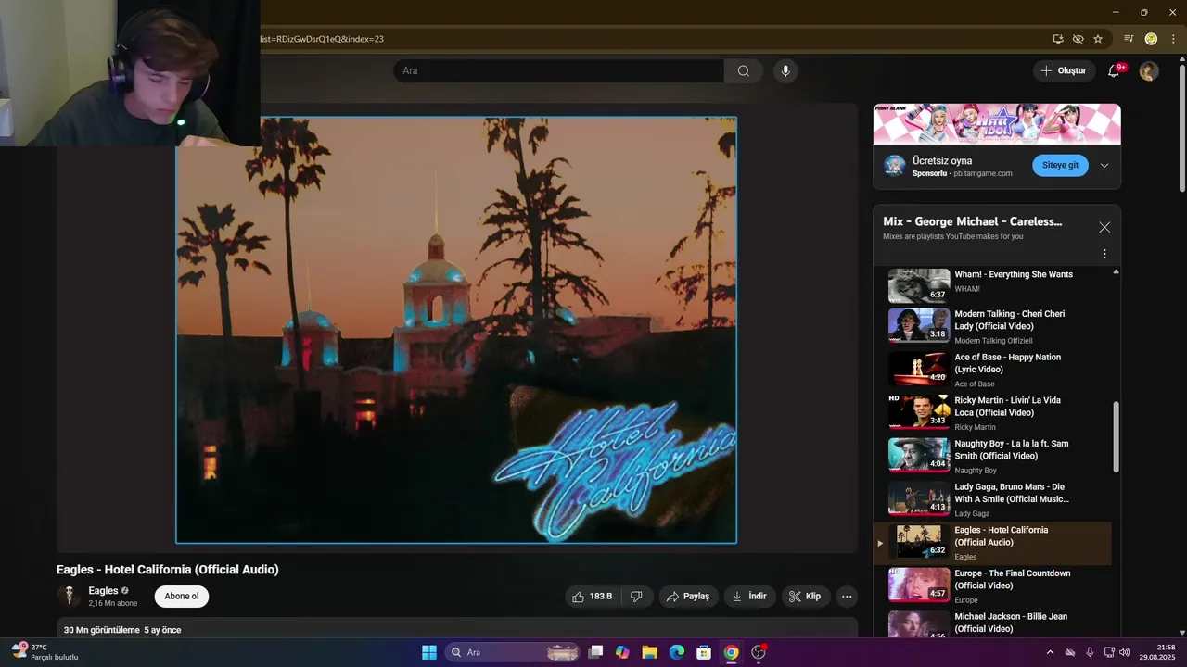Click the Point Blank ad banner
Image resolution: width=1187 pixels, height=667 pixels.
pos(997,124)
